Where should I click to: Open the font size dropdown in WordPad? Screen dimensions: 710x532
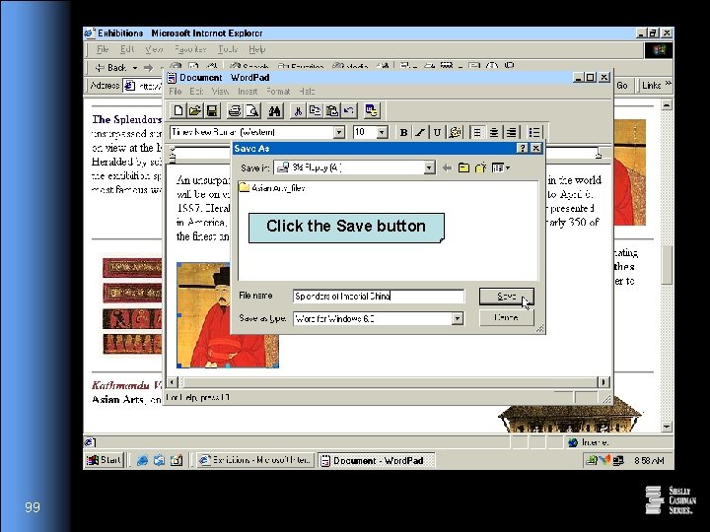[x=383, y=132]
